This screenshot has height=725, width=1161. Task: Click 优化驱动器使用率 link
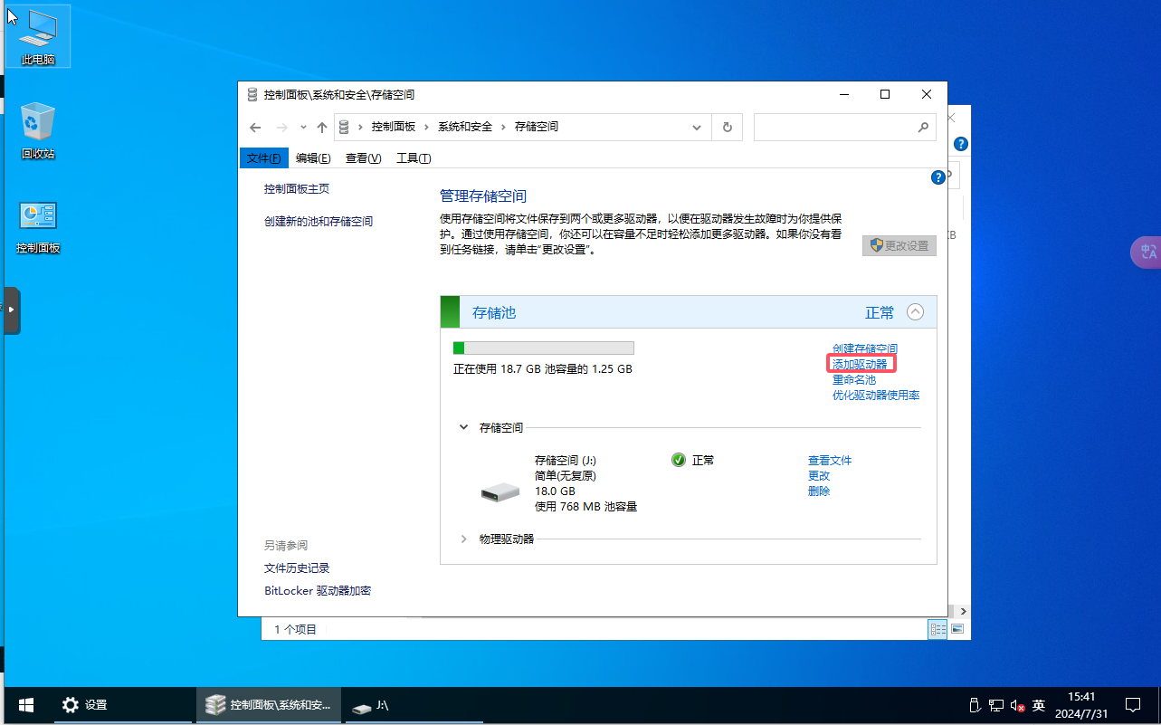tap(876, 395)
